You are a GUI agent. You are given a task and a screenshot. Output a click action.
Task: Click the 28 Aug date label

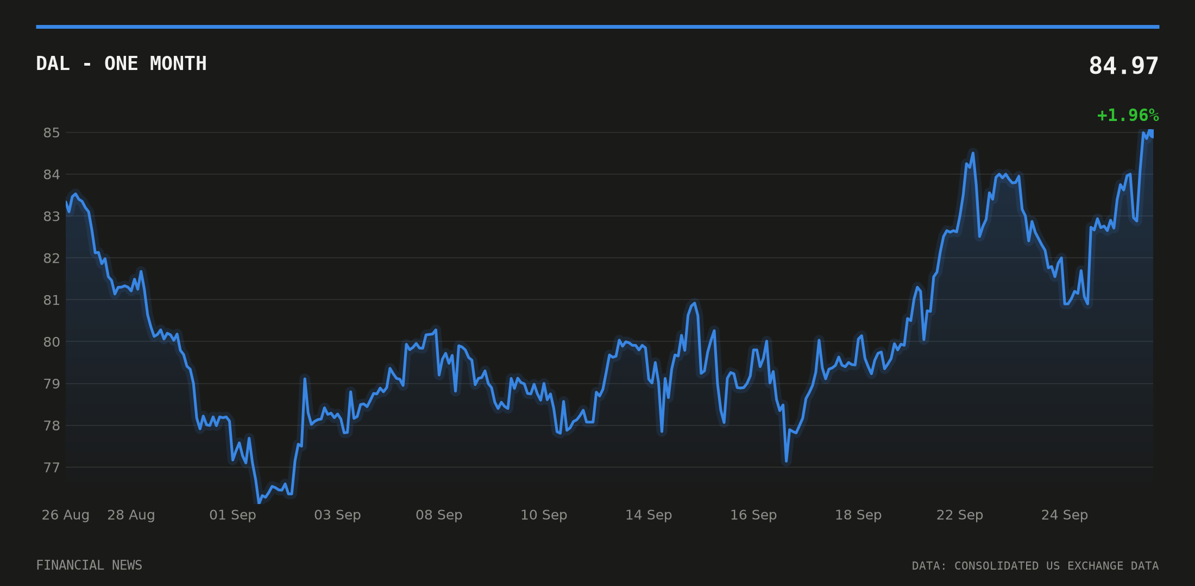coord(131,515)
